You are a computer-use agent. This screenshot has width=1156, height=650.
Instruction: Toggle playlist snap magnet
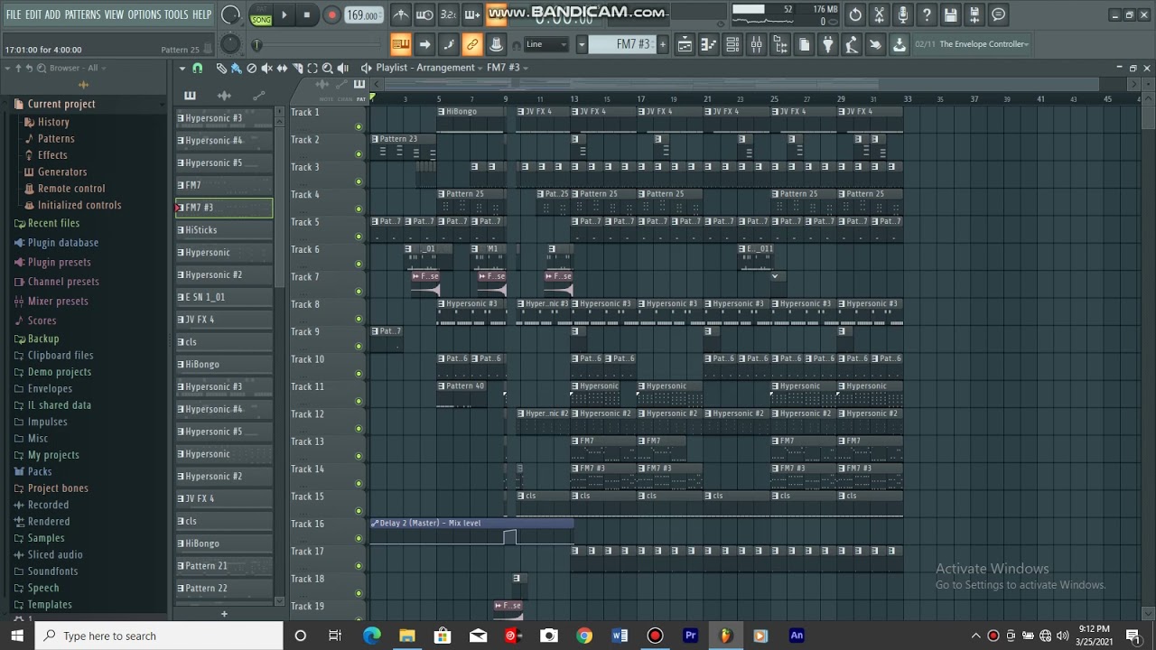click(197, 69)
